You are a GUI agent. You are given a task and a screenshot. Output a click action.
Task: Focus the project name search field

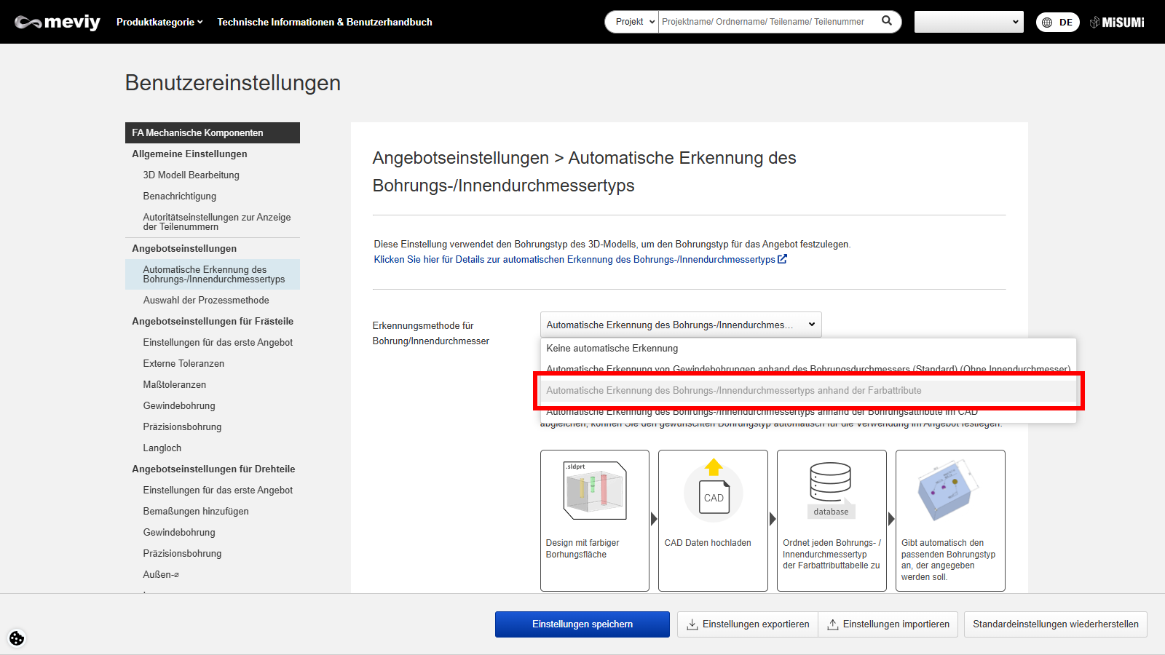[765, 22]
